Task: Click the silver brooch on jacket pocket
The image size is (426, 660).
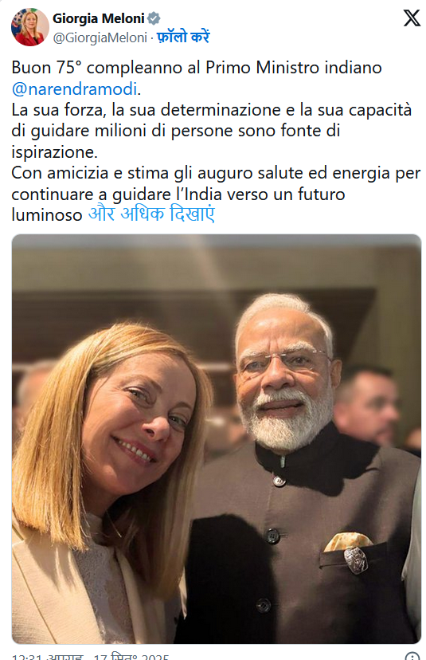Action: (x=356, y=560)
